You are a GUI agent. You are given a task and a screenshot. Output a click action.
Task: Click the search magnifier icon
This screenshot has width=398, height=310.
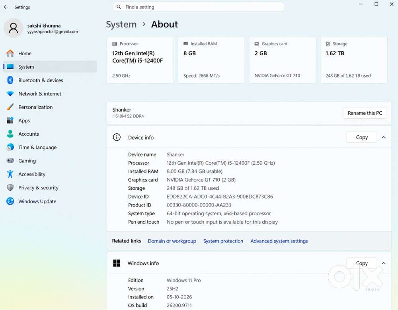119,7
